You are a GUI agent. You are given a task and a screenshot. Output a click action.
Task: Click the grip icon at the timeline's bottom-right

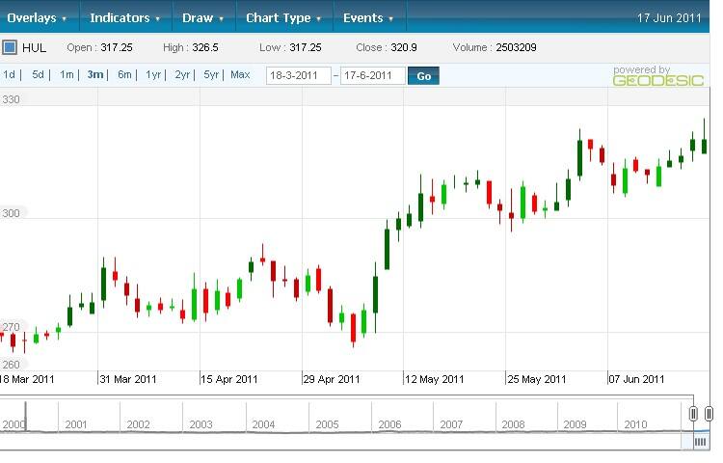(x=700, y=441)
